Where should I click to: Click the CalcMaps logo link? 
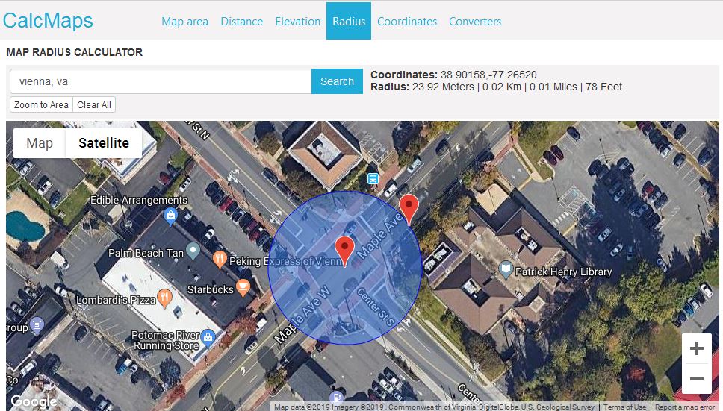coord(48,21)
